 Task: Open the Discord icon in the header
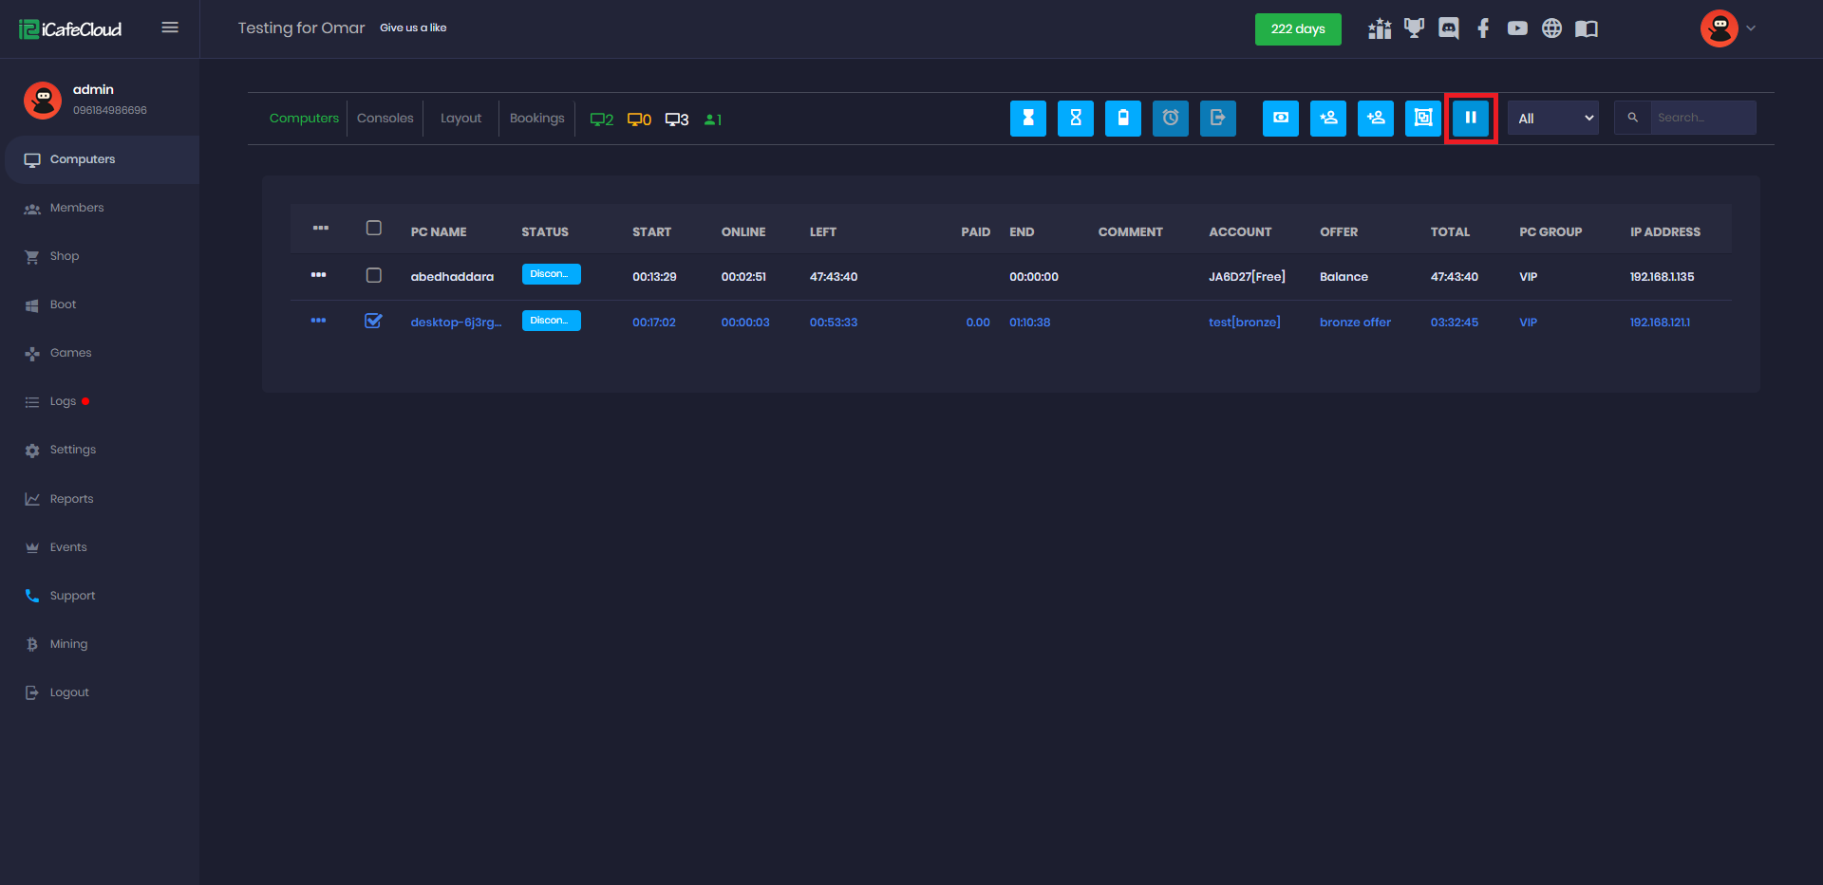pos(1448,28)
